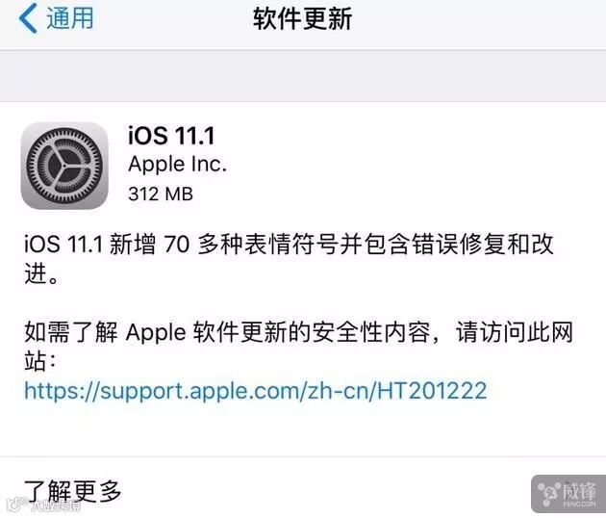This screenshot has width=606, height=518.
Task: Open the 了解更多 row
Action: [x=303, y=489]
